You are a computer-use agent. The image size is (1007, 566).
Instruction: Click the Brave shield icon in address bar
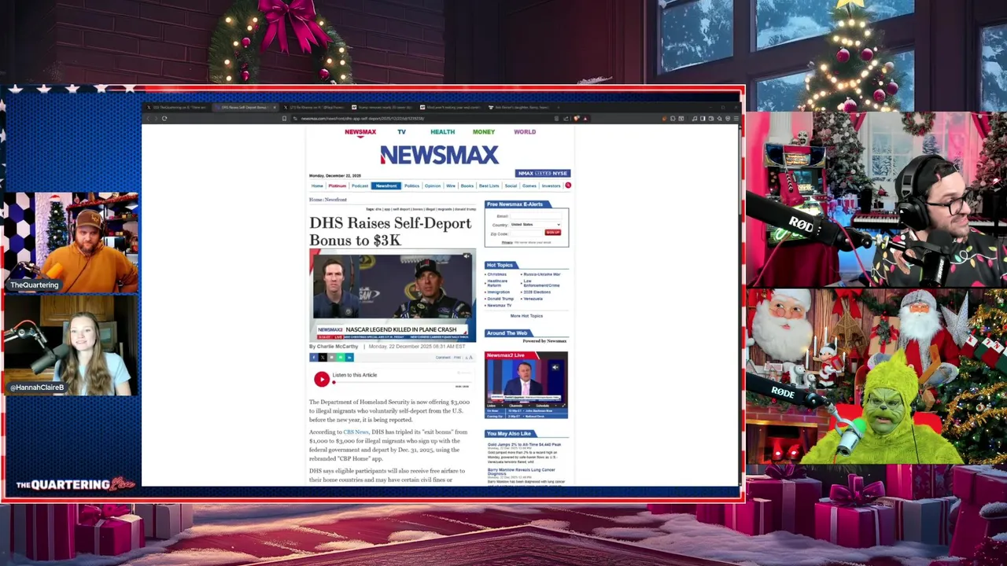[577, 119]
